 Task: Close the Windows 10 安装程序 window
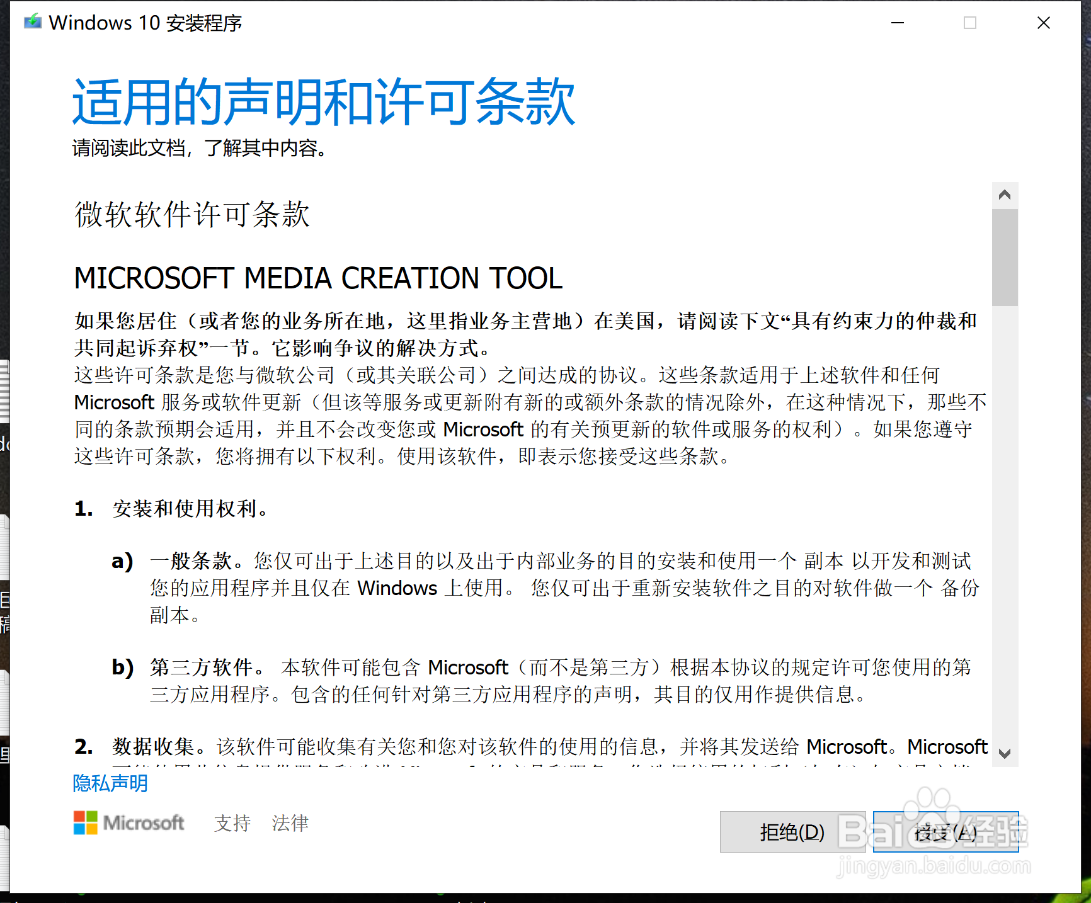(1044, 22)
